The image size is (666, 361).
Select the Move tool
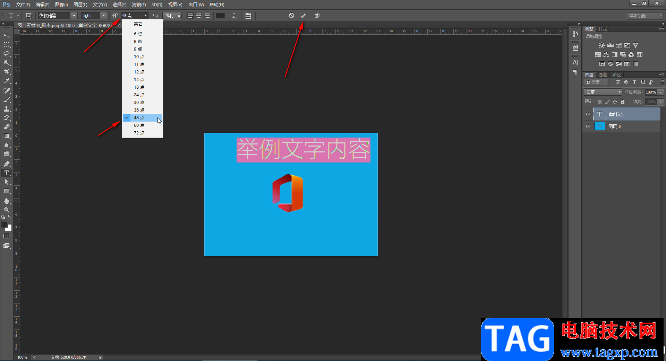[7, 36]
